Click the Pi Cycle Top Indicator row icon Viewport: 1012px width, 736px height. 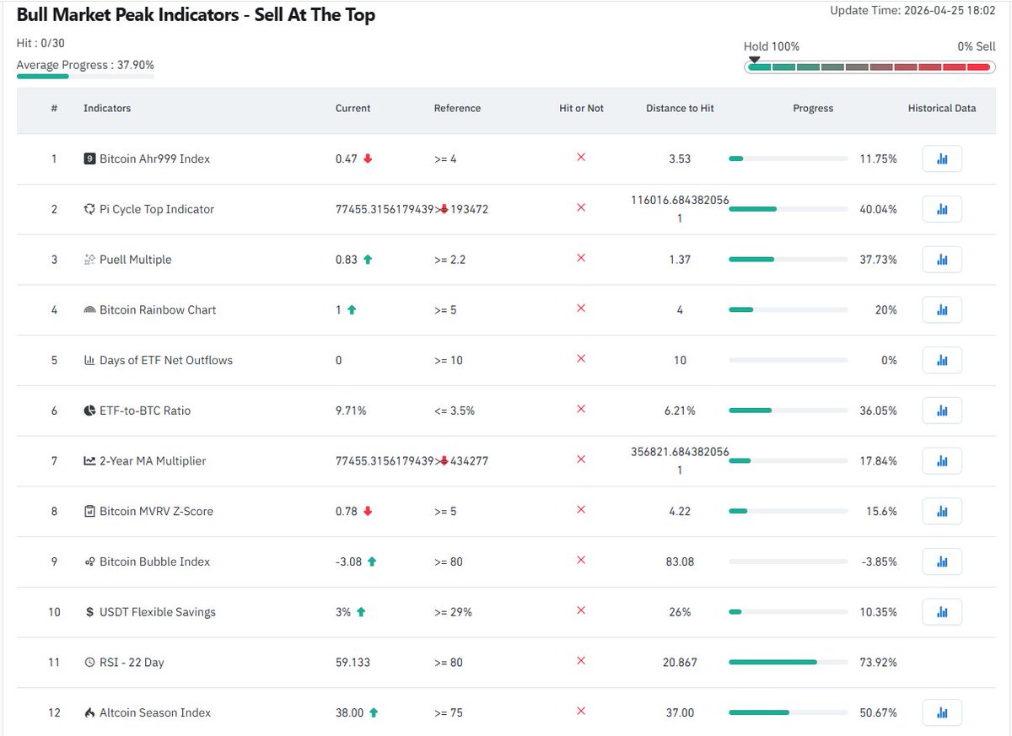pyautogui.click(x=89, y=209)
